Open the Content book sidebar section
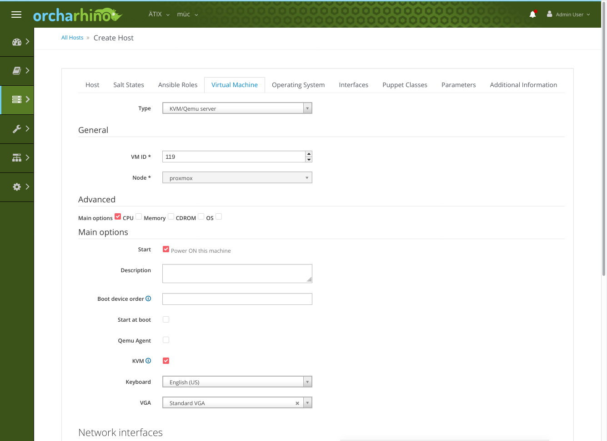 (17, 71)
